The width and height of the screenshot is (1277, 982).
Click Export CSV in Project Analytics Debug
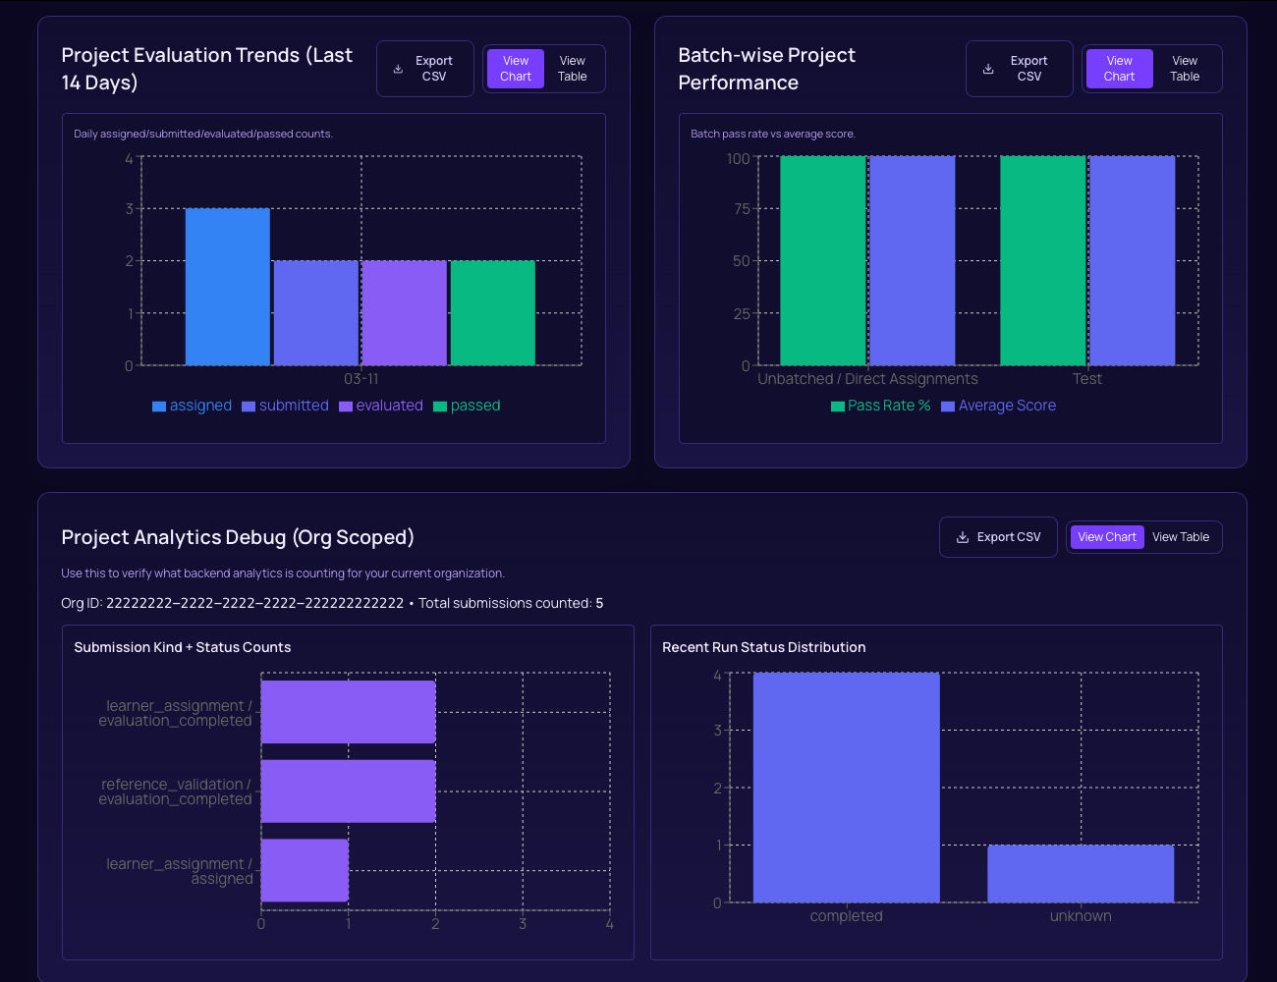(x=998, y=536)
